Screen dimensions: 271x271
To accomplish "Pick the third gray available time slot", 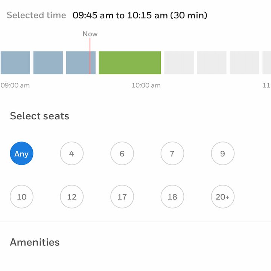I will 244,63.
